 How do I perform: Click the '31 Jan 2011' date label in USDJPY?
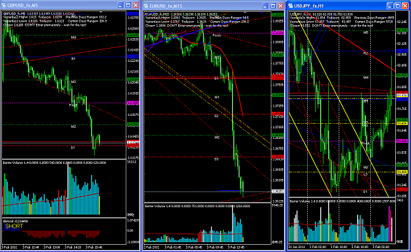[297, 247]
